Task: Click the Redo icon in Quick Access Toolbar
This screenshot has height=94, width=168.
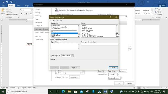Action: coord(11,2)
